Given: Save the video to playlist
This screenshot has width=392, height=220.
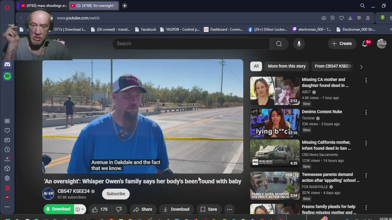Looking at the screenshot, I should tap(209, 209).
